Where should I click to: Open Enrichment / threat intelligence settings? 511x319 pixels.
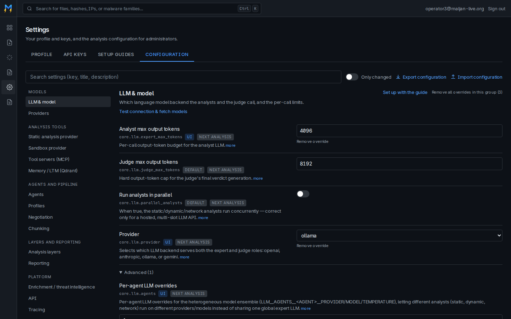tap(68, 287)
